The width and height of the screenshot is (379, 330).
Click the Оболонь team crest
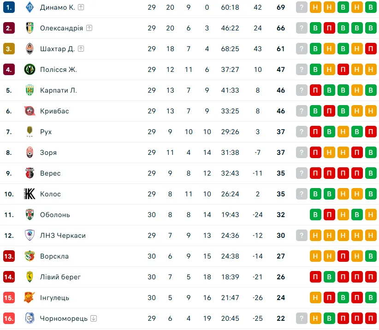pos(30,215)
